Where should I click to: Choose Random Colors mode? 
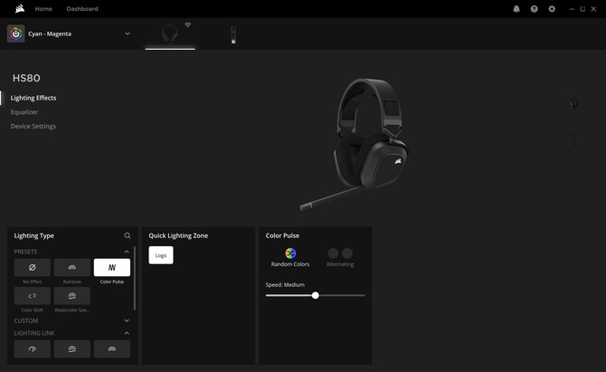coord(290,258)
